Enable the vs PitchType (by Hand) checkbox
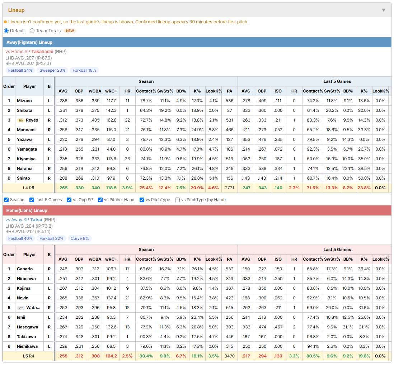Image resolution: width=394 pixels, height=365 pixels. (x=177, y=200)
